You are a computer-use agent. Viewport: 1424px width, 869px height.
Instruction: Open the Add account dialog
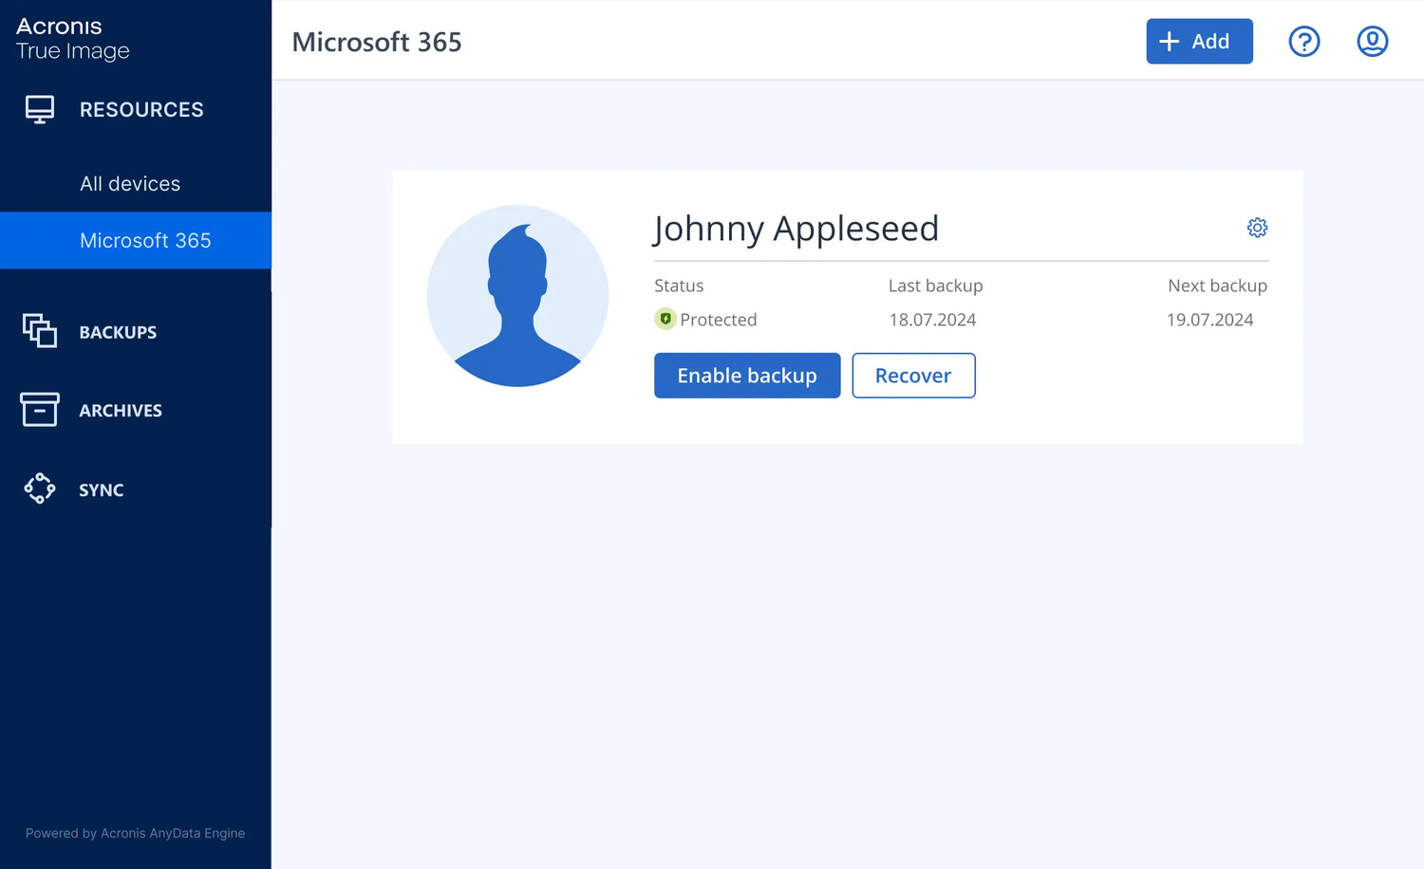(x=1199, y=41)
